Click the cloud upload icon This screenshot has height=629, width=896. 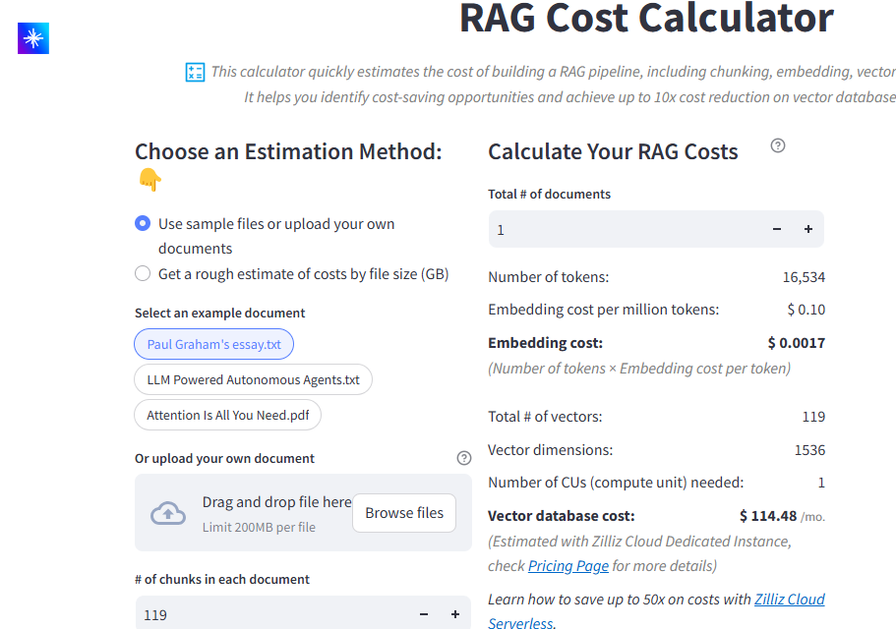[168, 513]
